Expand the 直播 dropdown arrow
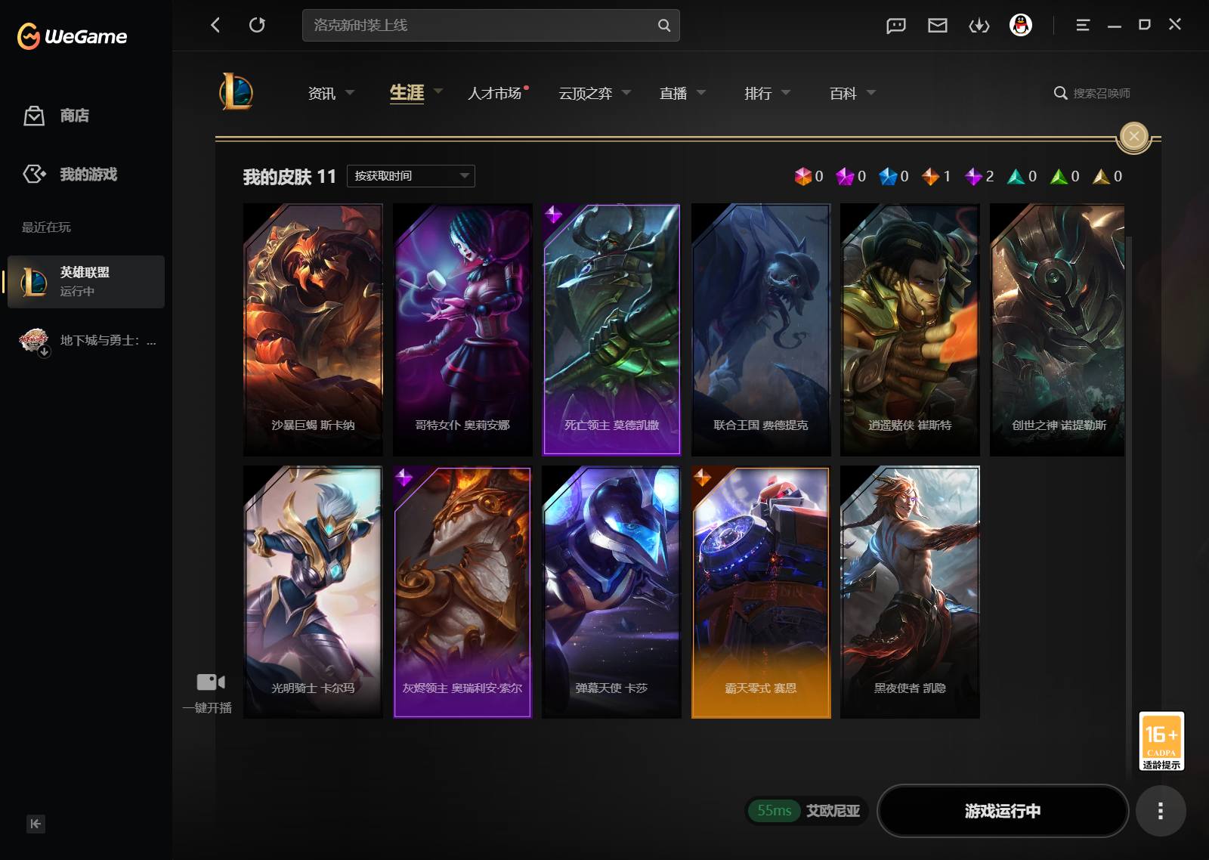The height and width of the screenshot is (860, 1209). [x=701, y=93]
